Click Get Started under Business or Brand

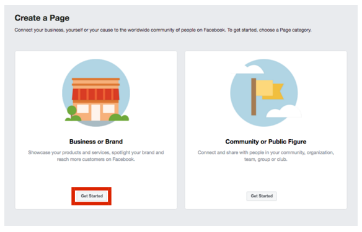pyautogui.click(x=92, y=196)
